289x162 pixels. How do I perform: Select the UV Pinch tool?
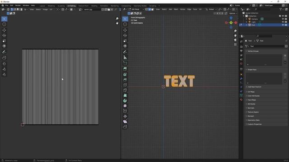click(x=4, y=75)
